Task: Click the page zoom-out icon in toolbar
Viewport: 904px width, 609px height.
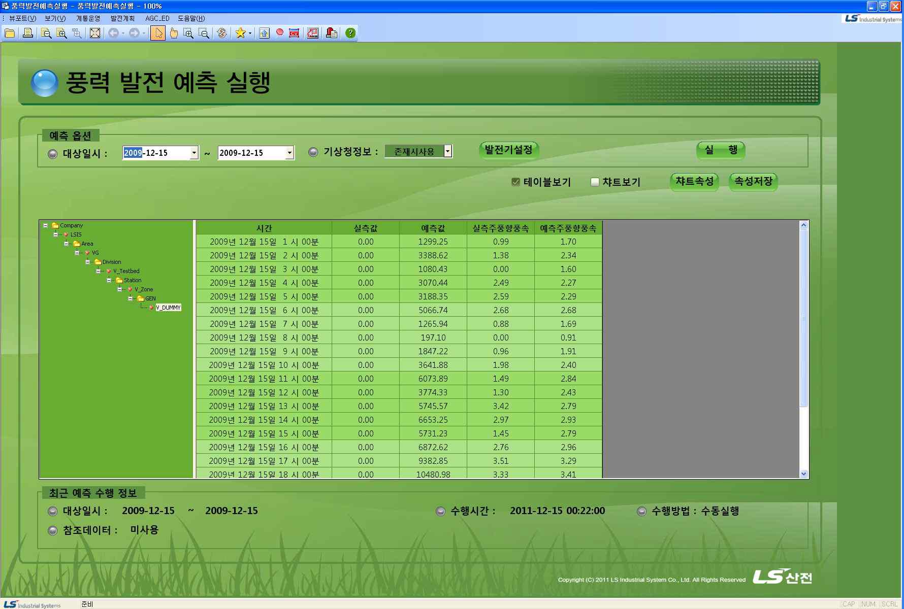Action: 46,33
